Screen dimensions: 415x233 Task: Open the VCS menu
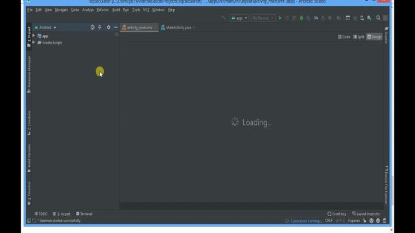pos(146,10)
